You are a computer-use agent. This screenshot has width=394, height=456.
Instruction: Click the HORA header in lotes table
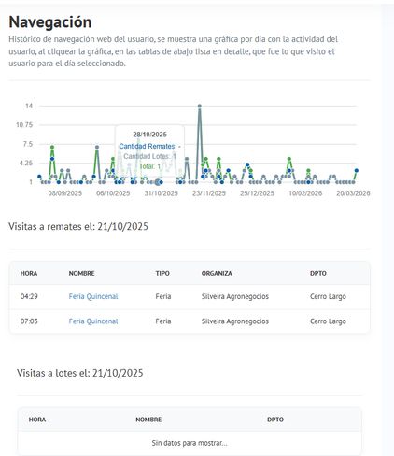pos(37,420)
